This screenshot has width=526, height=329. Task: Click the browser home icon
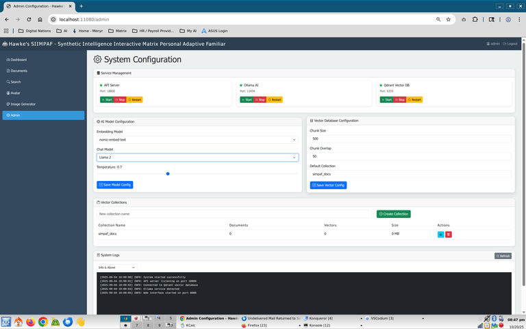point(40,19)
